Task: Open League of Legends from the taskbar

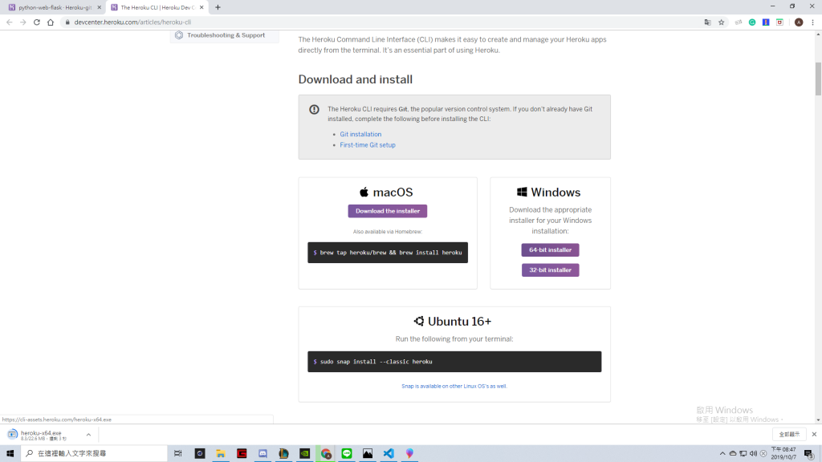Action: [283, 453]
